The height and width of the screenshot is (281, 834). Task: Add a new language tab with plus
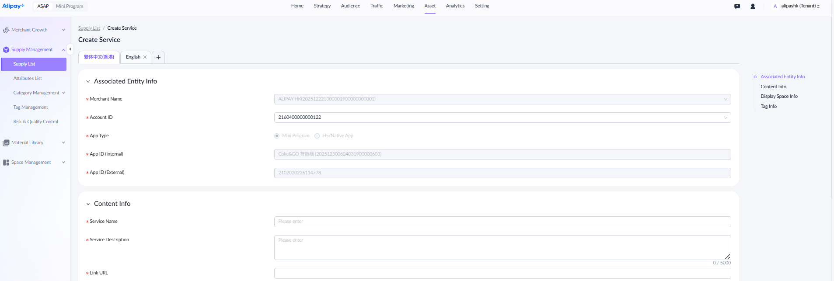click(158, 57)
